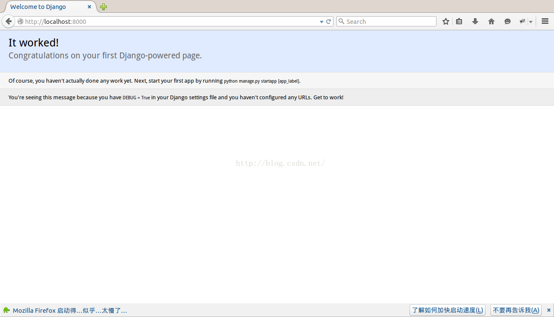The image size is (554, 317).
Task: Dismiss the slow startup notification bar
Action: pyautogui.click(x=549, y=310)
